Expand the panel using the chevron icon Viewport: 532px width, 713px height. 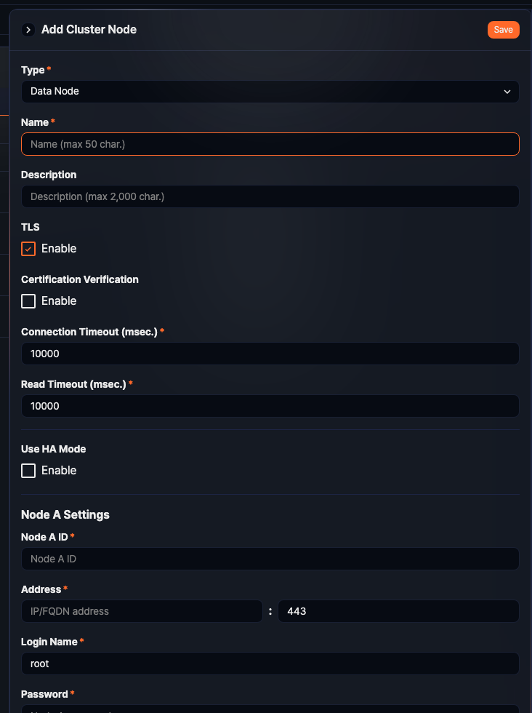(x=28, y=30)
